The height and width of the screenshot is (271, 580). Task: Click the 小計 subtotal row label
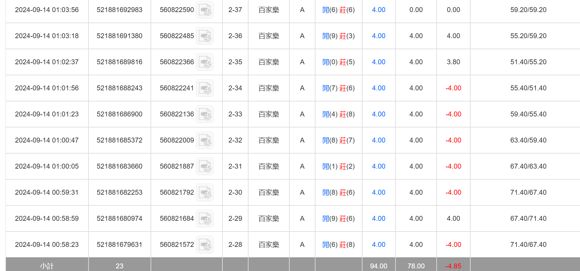[x=47, y=266]
